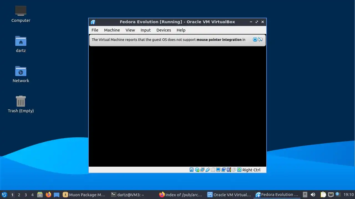Open the Input menu

pyautogui.click(x=145, y=30)
